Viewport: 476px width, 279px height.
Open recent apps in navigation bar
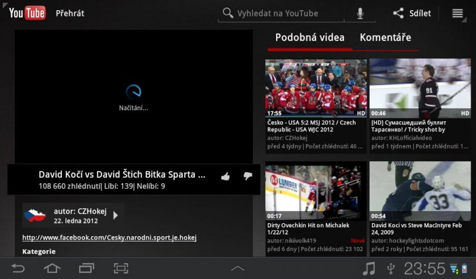tap(86, 268)
